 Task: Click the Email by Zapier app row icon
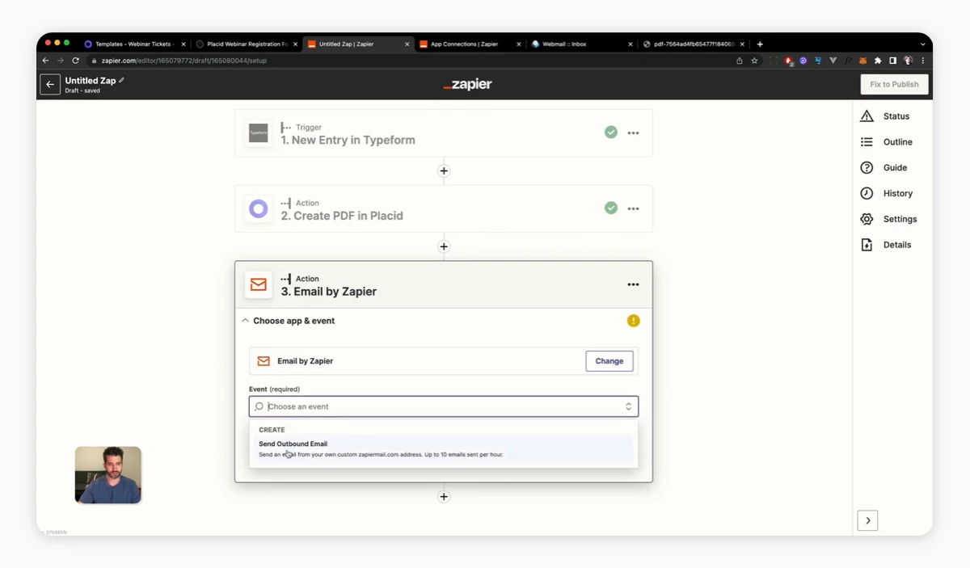point(264,361)
